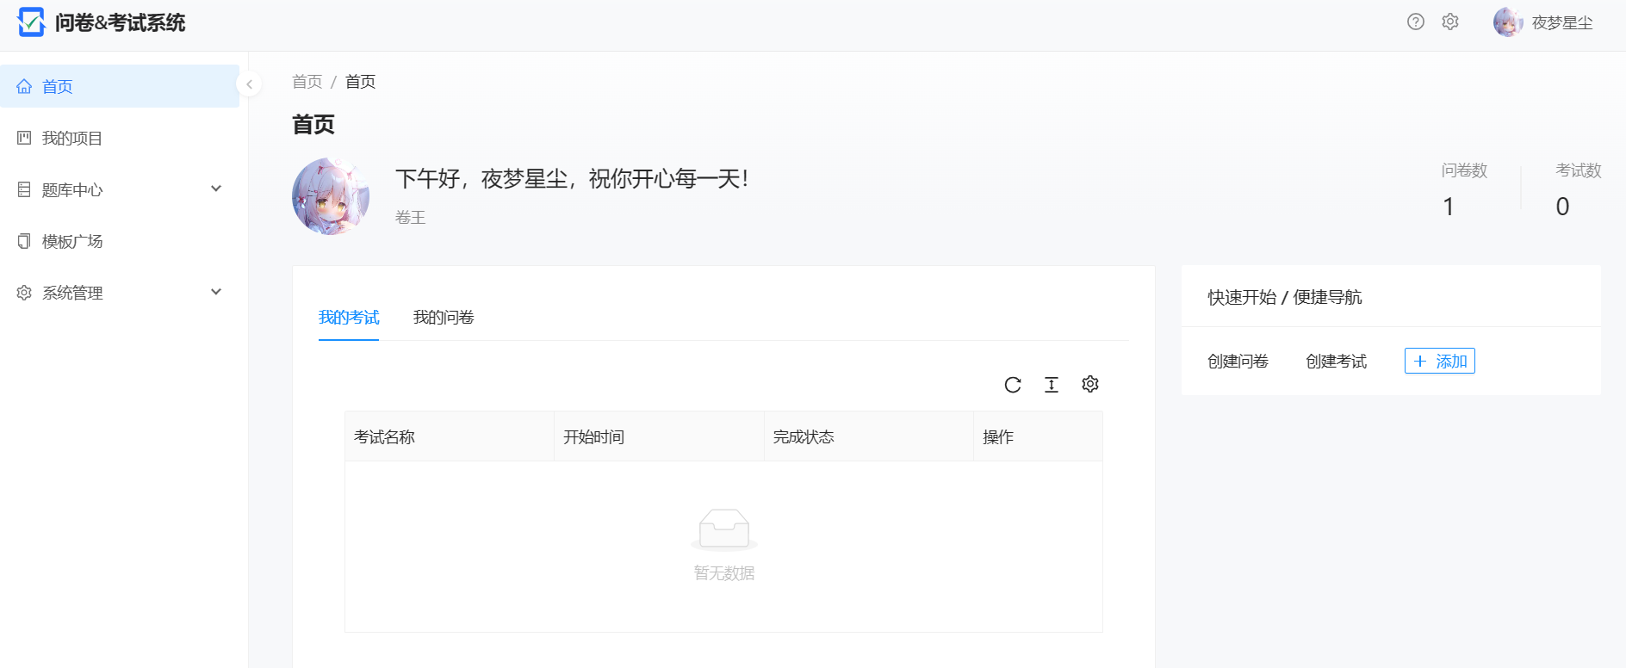
Task: Click the first 首页 breadcrumb link
Action: pos(307,82)
